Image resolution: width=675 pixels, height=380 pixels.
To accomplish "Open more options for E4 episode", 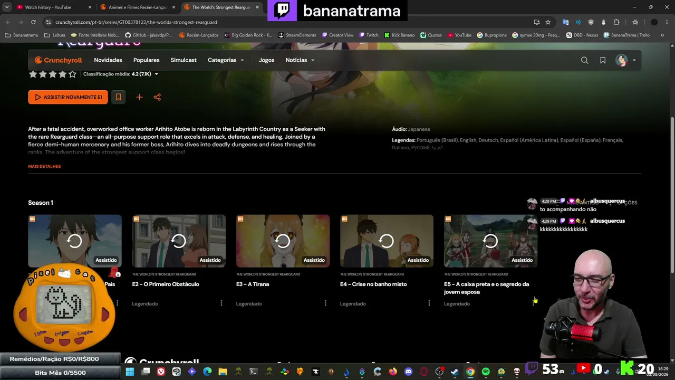I will click(x=429, y=303).
